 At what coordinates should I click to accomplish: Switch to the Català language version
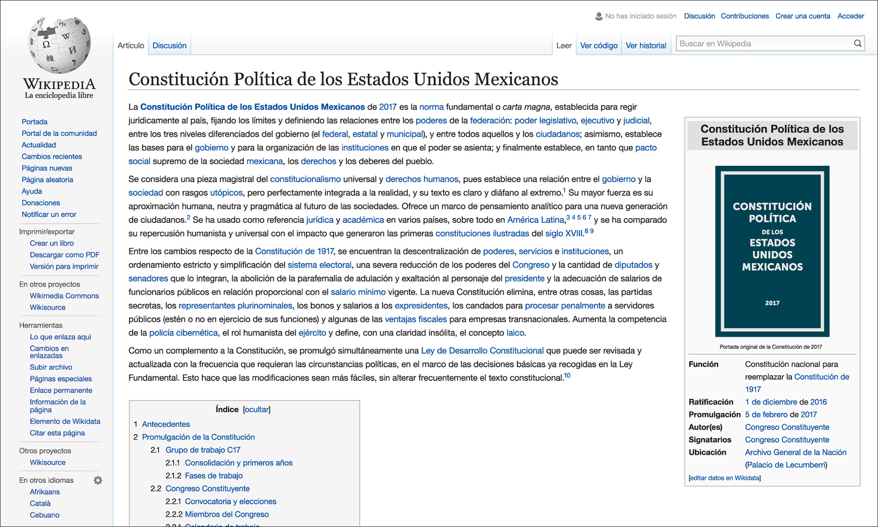pos(40,503)
